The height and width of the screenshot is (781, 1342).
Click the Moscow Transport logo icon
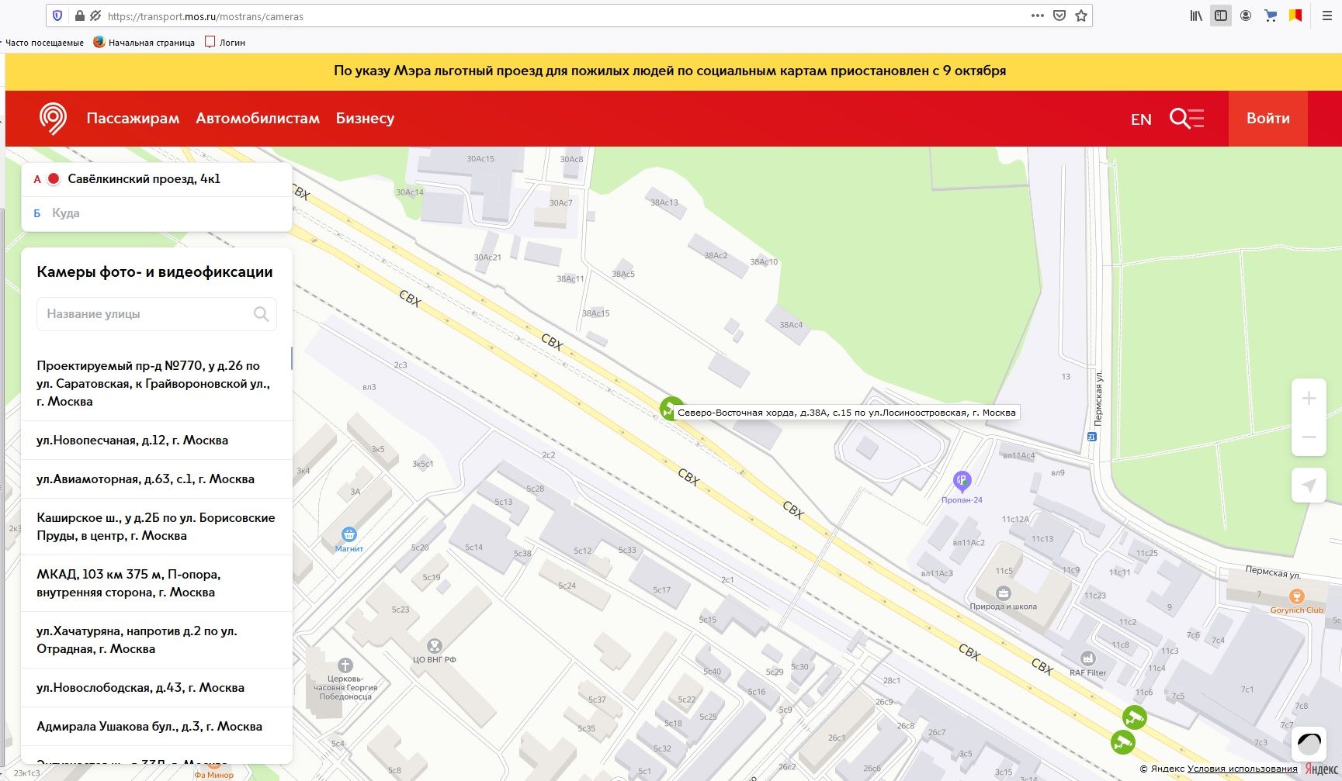(x=53, y=119)
